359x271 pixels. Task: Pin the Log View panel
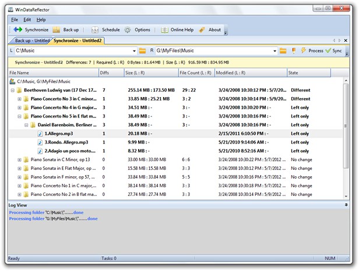(346, 205)
